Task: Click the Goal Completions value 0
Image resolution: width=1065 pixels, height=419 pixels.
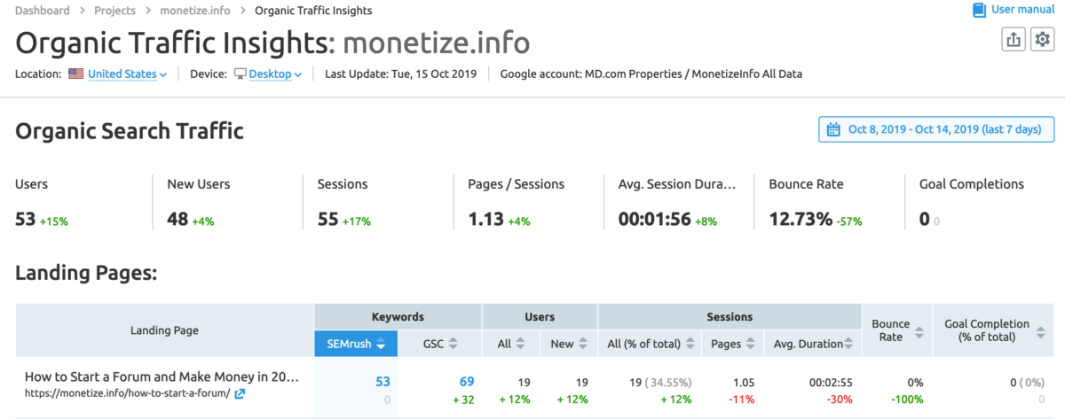Action: tap(924, 219)
